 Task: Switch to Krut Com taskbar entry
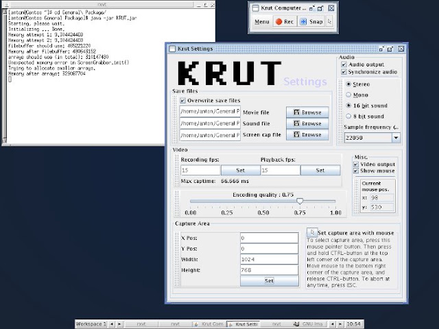click(209, 324)
